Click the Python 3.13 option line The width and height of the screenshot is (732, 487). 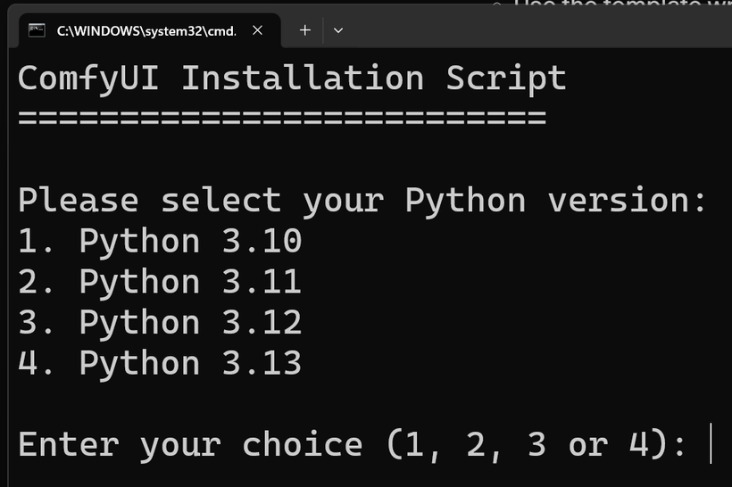tap(160, 364)
